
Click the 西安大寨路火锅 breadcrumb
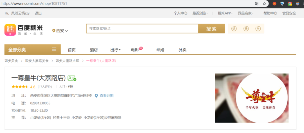pos(67,61)
